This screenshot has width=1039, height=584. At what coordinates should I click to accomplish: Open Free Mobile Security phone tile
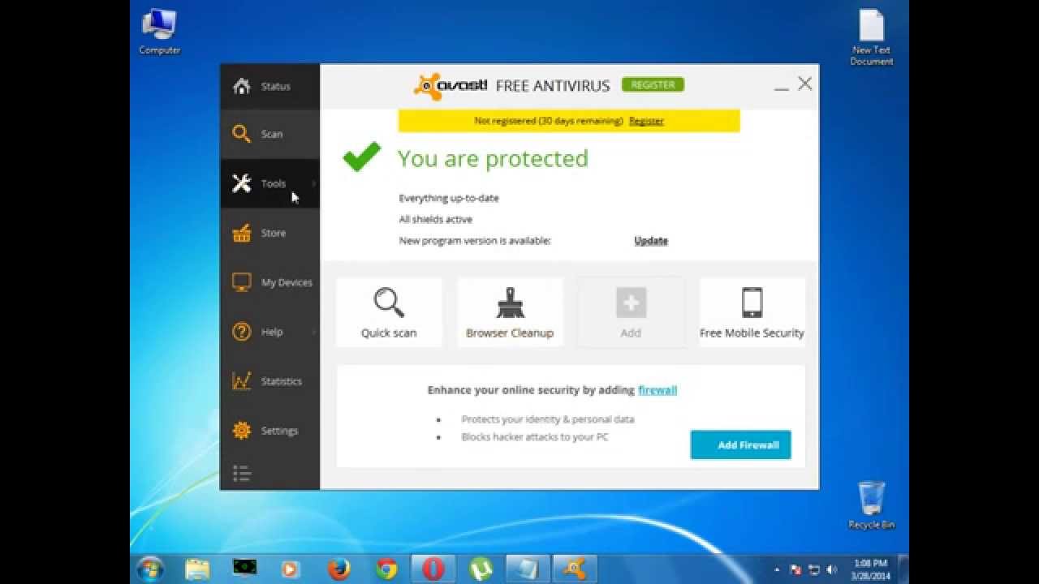point(752,312)
